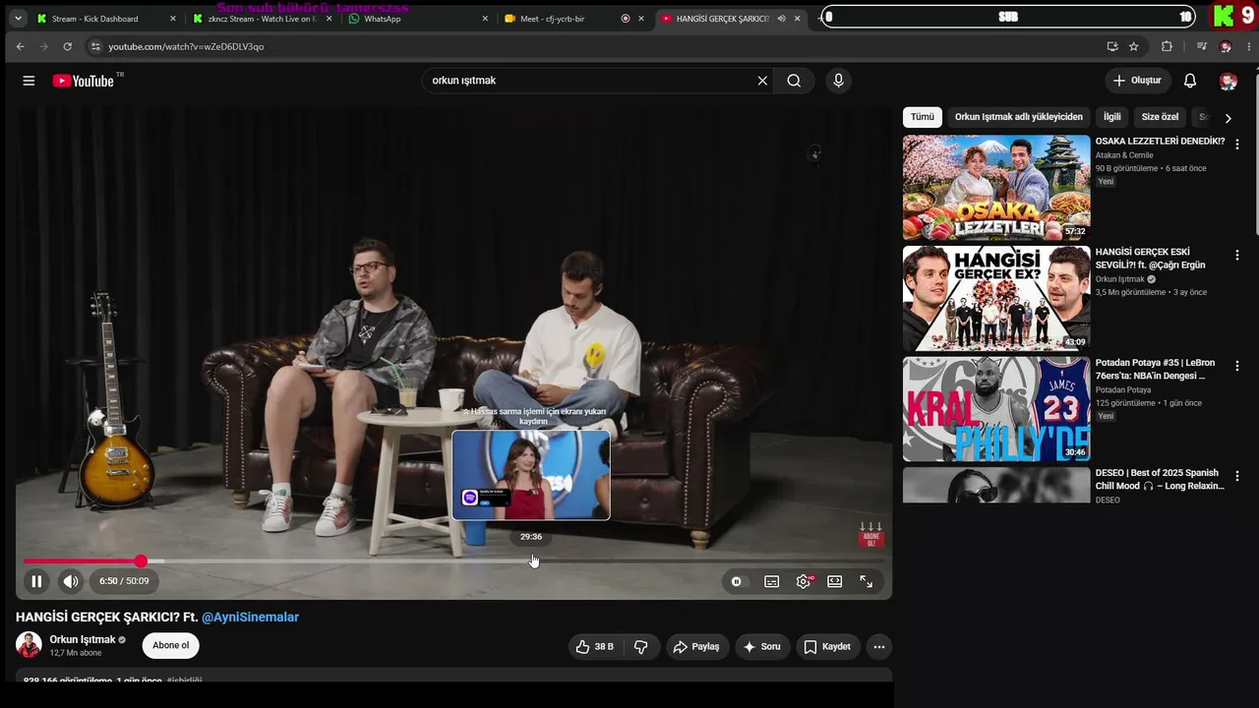Open the browser media control icon
This screenshot has width=1259, height=708.
pos(1201,46)
